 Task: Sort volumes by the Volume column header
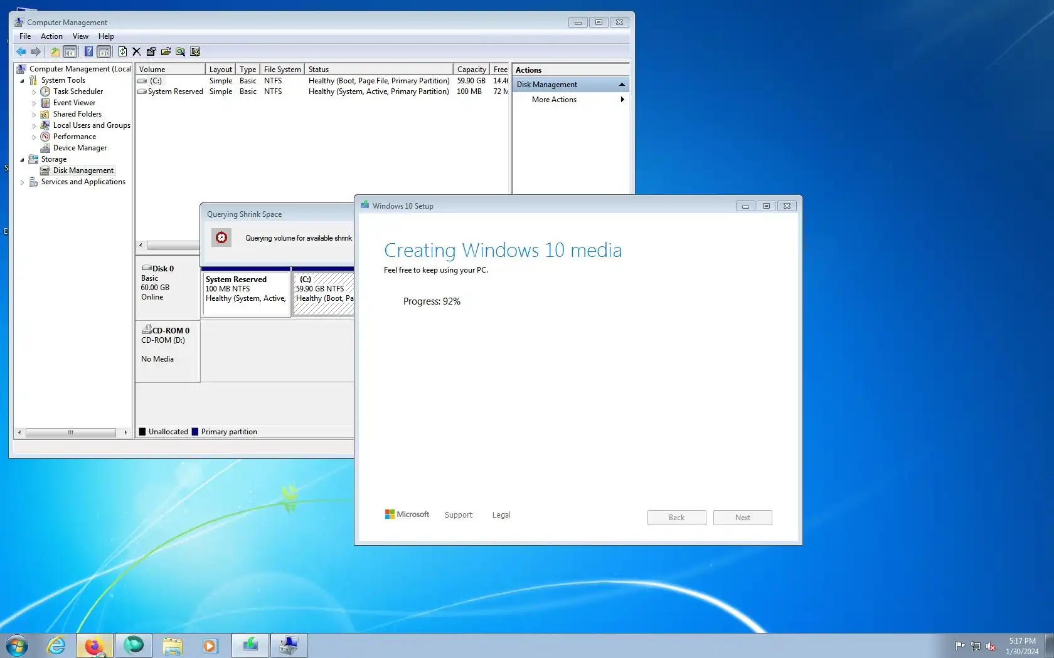point(170,70)
